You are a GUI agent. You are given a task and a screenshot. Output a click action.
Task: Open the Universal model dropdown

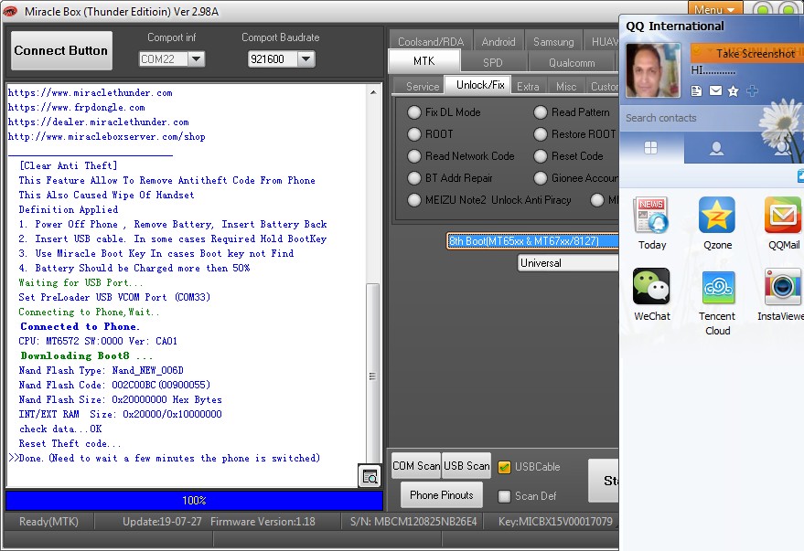point(568,263)
